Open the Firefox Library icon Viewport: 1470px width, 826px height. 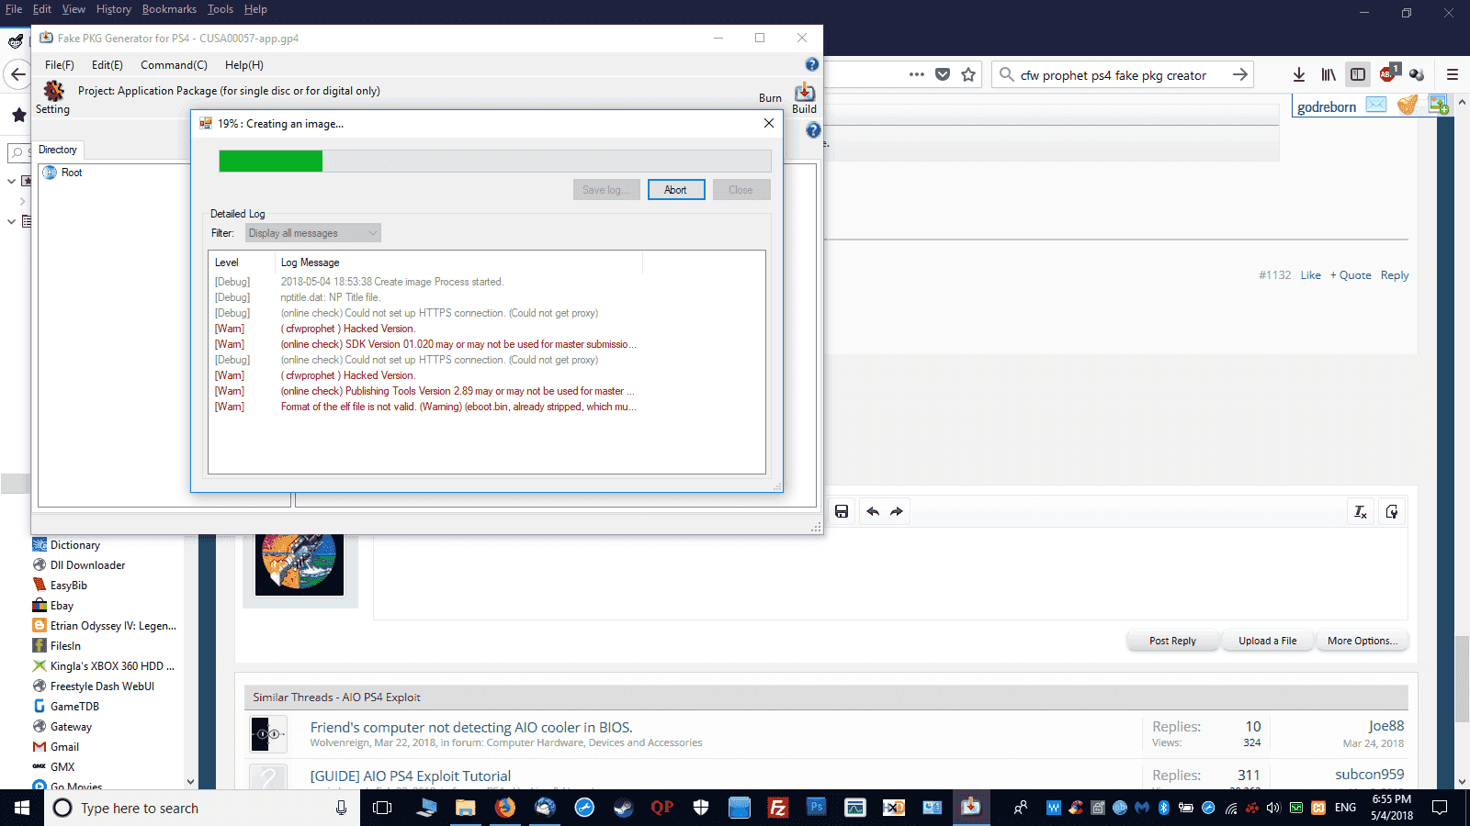[1329, 74]
